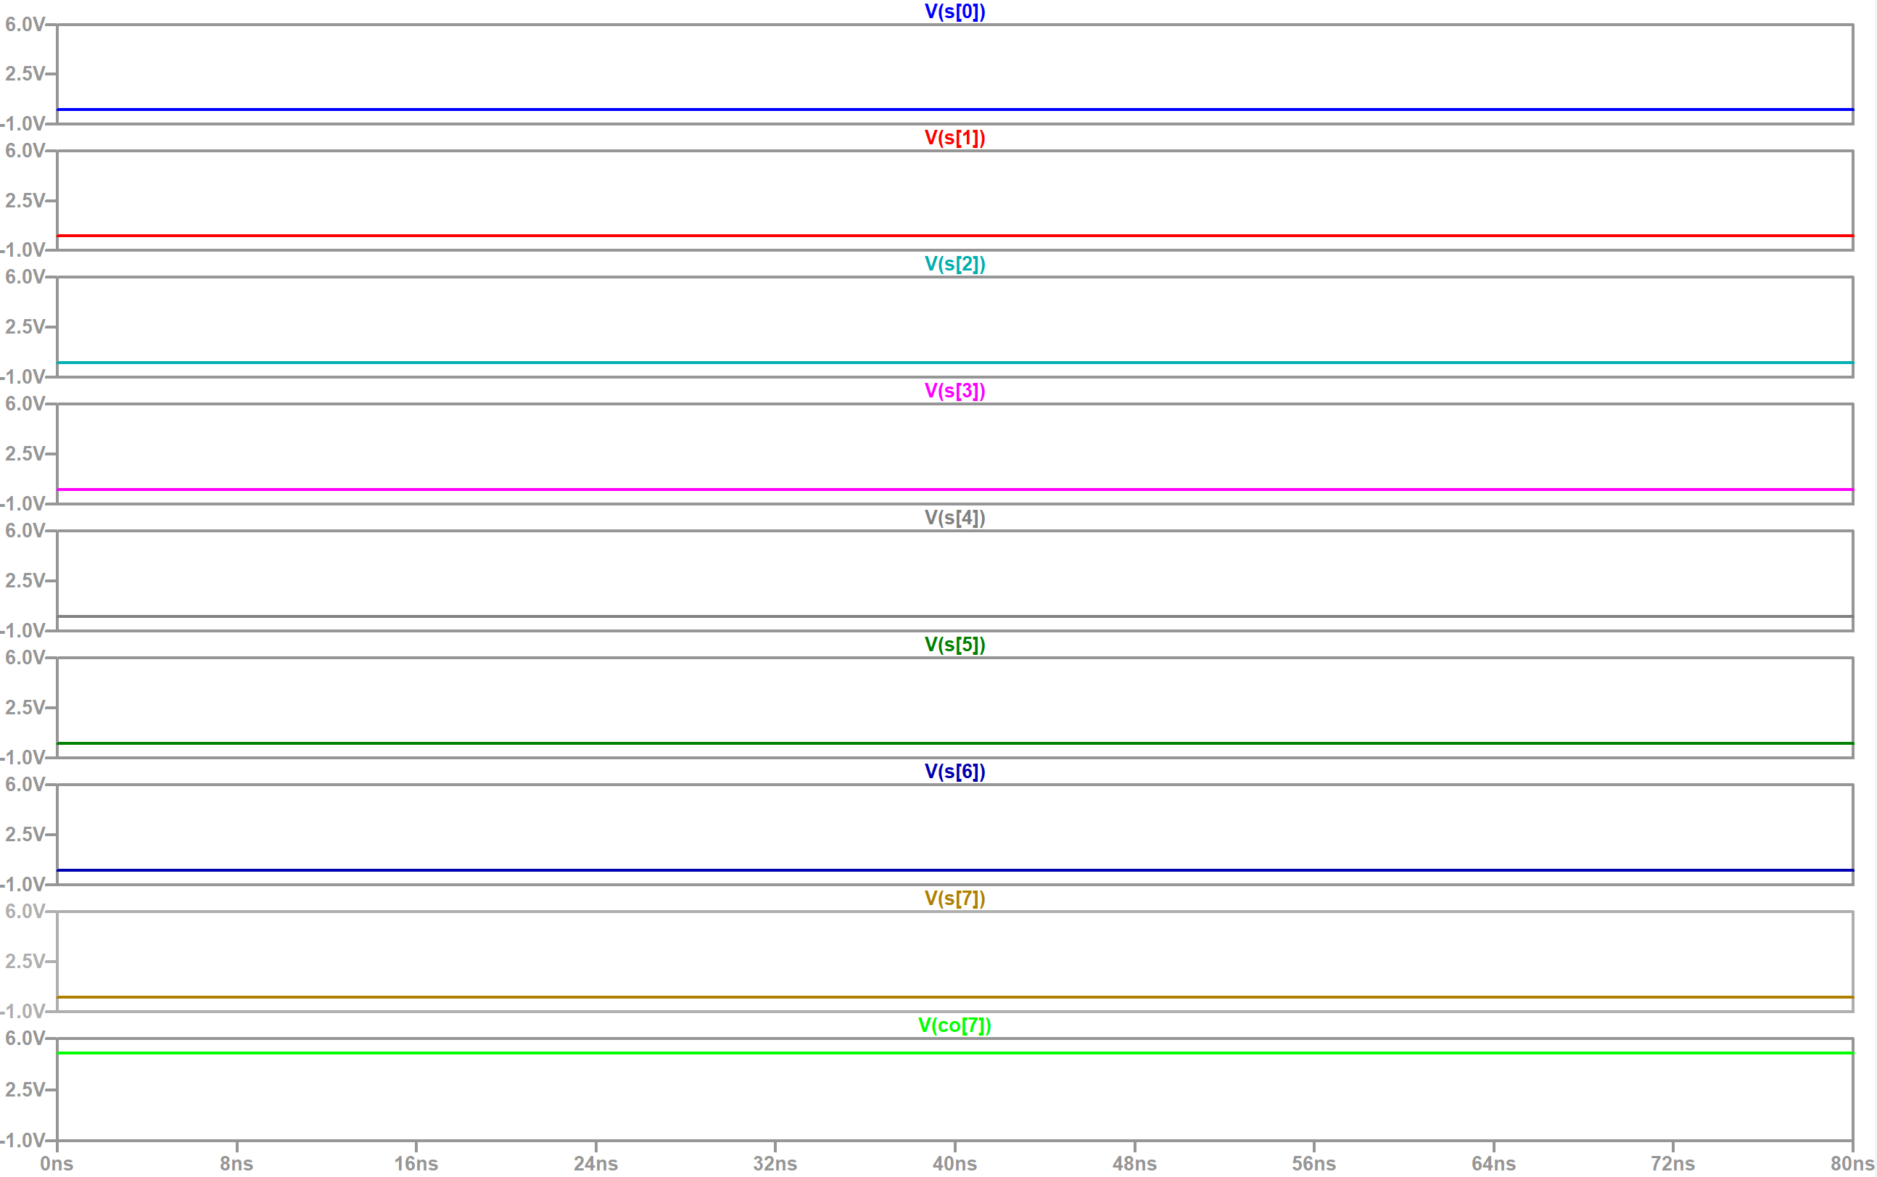
Task: Click the 24ns time axis marker
Action: point(595,1163)
